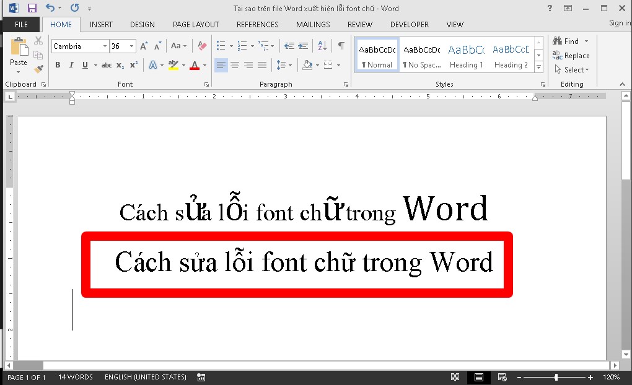Viewport: 632px width, 385px height.
Task: Click the Sign in link
Action: coord(620,23)
